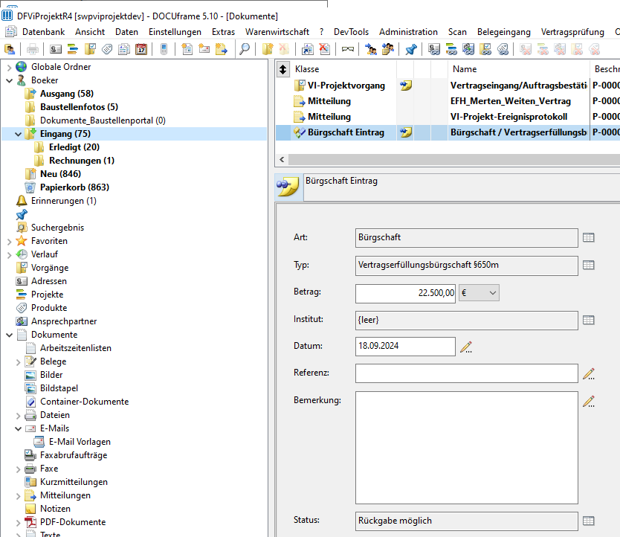The height and width of the screenshot is (537, 620).
Task: Click the blue pushpin toolbar icon
Action: coord(411,50)
